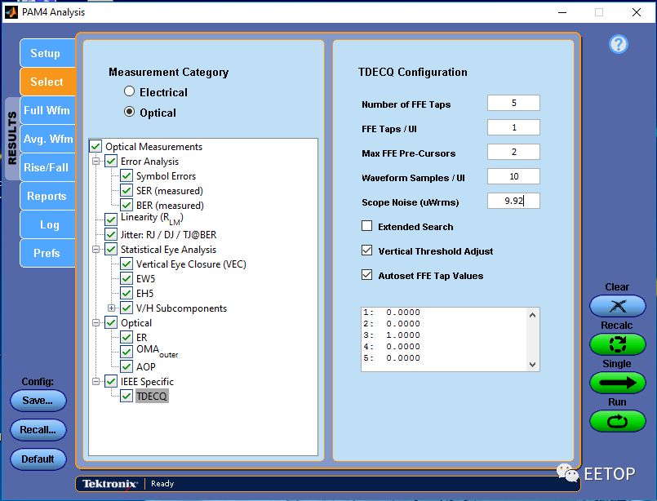Click the Run loop button
The image size is (657, 501).
618,421
